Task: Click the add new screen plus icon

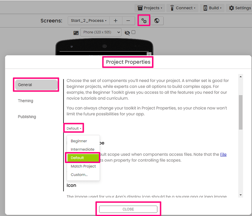Action: click(x=116, y=20)
